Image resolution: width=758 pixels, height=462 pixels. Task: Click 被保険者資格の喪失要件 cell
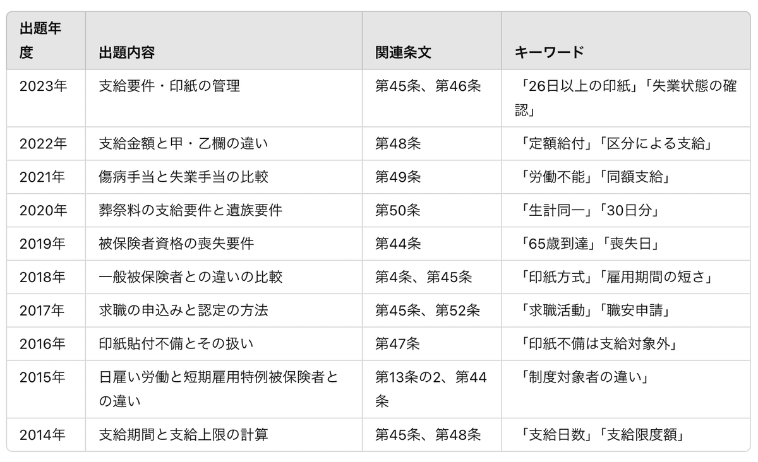(176, 244)
